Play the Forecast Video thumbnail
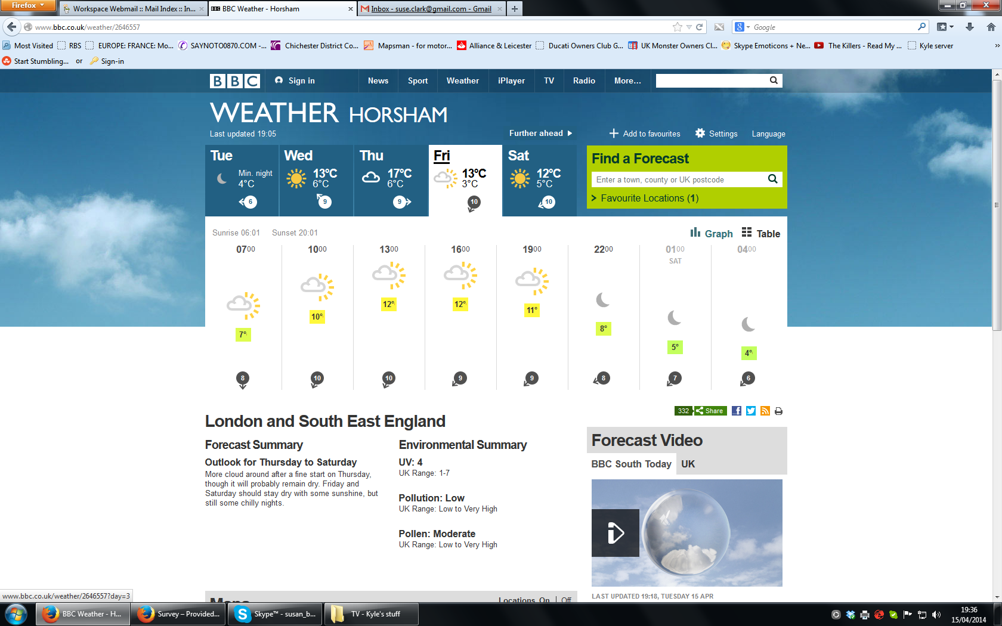The height and width of the screenshot is (626, 1002). (616, 532)
